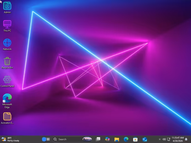Select the Recycle Bin icon
Image resolution: width=191 pixels, height=143 pixels.
pyautogui.click(x=7, y=63)
